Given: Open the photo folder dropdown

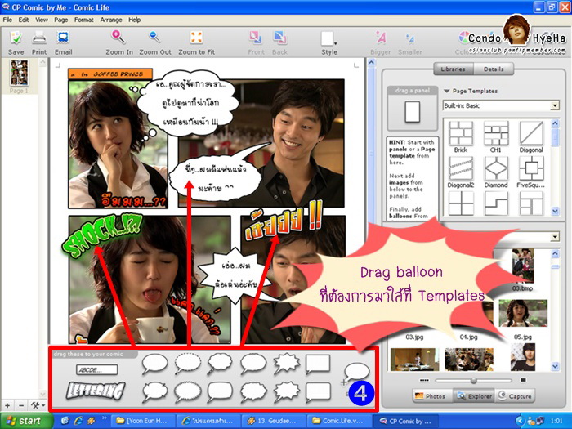Looking at the screenshot, I should (555, 237).
